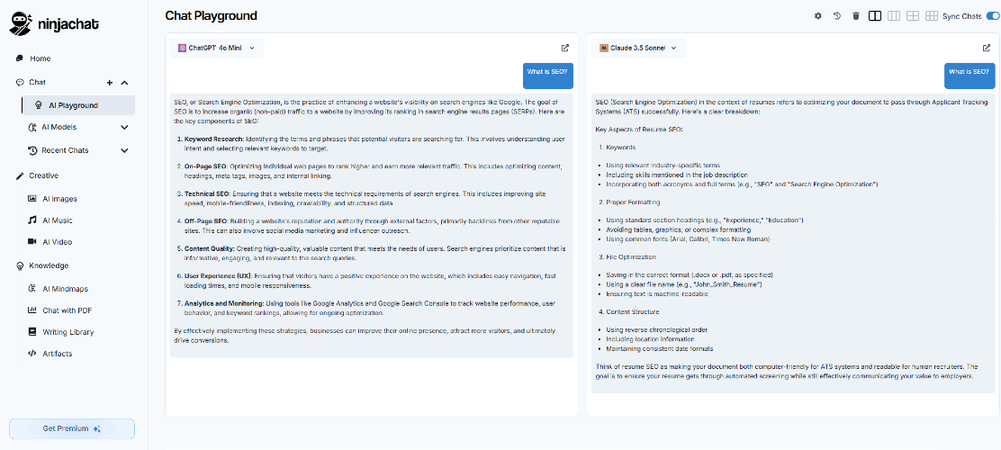Delete chats with the trash icon
Viewport: 1001px width, 450px height.
click(x=856, y=16)
